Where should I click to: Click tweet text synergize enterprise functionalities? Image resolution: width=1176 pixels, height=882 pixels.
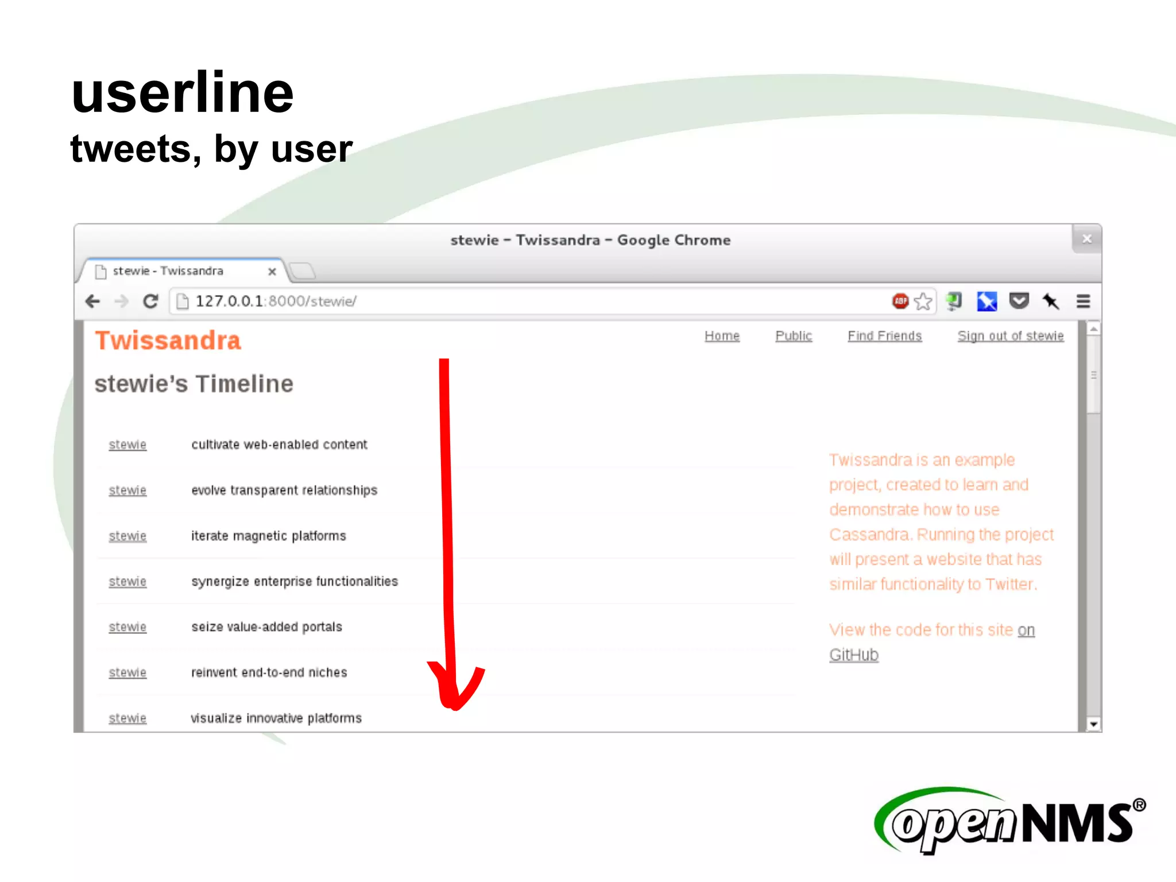(295, 582)
